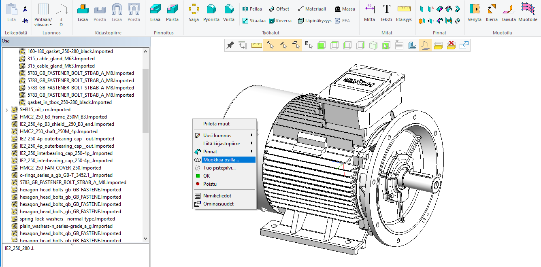The image size is (541, 267).
Task: Select Piilota muut in context menu
Action: click(x=217, y=124)
